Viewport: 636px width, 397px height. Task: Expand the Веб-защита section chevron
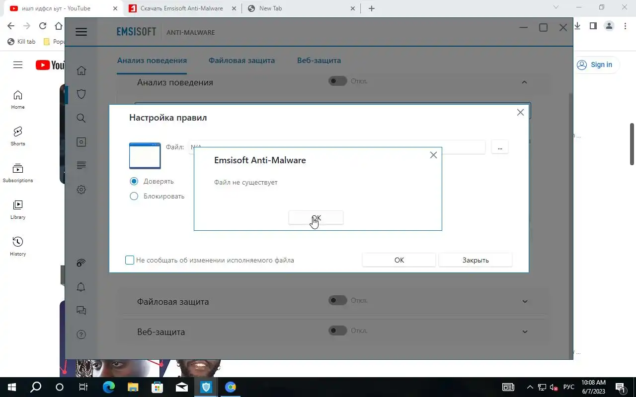click(525, 332)
